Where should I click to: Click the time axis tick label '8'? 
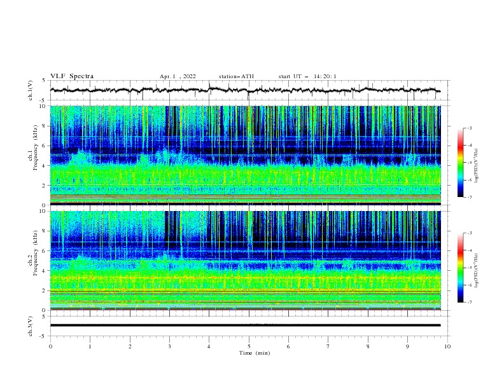(x=368, y=346)
